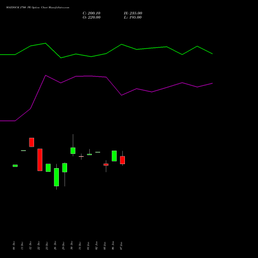
Task: Click the 06 Jan date label
Action: click(113, 245)
